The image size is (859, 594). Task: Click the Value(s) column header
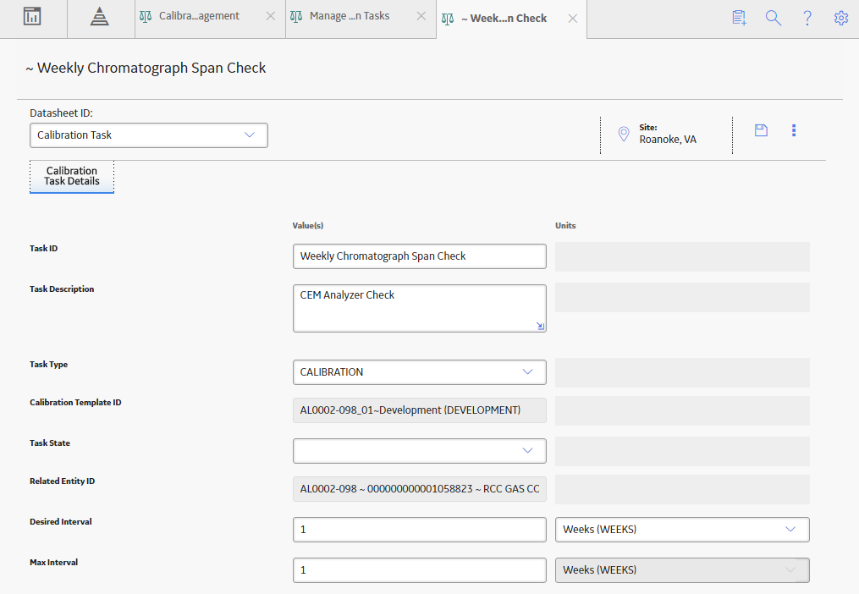click(308, 226)
